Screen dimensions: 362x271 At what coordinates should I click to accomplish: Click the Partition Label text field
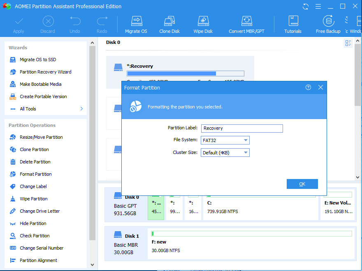[242, 129]
